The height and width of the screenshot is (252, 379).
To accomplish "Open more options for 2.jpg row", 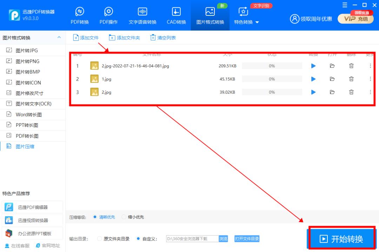I will click(x=370, y=92).
